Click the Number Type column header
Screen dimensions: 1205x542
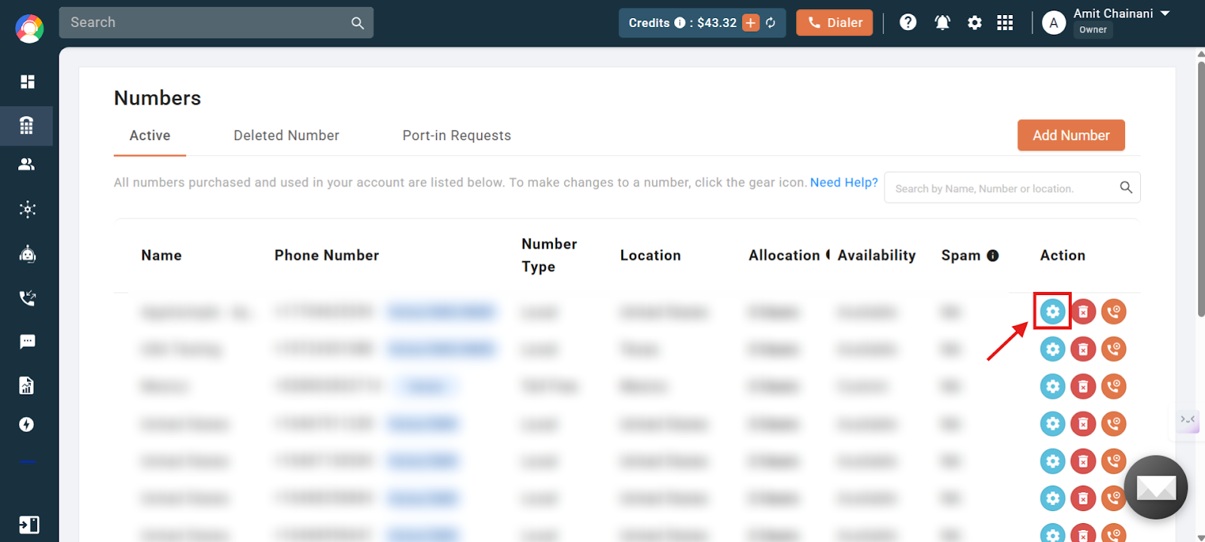(x=549, y=255)
